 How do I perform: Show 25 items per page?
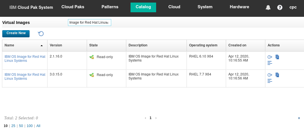click(13, 126)
